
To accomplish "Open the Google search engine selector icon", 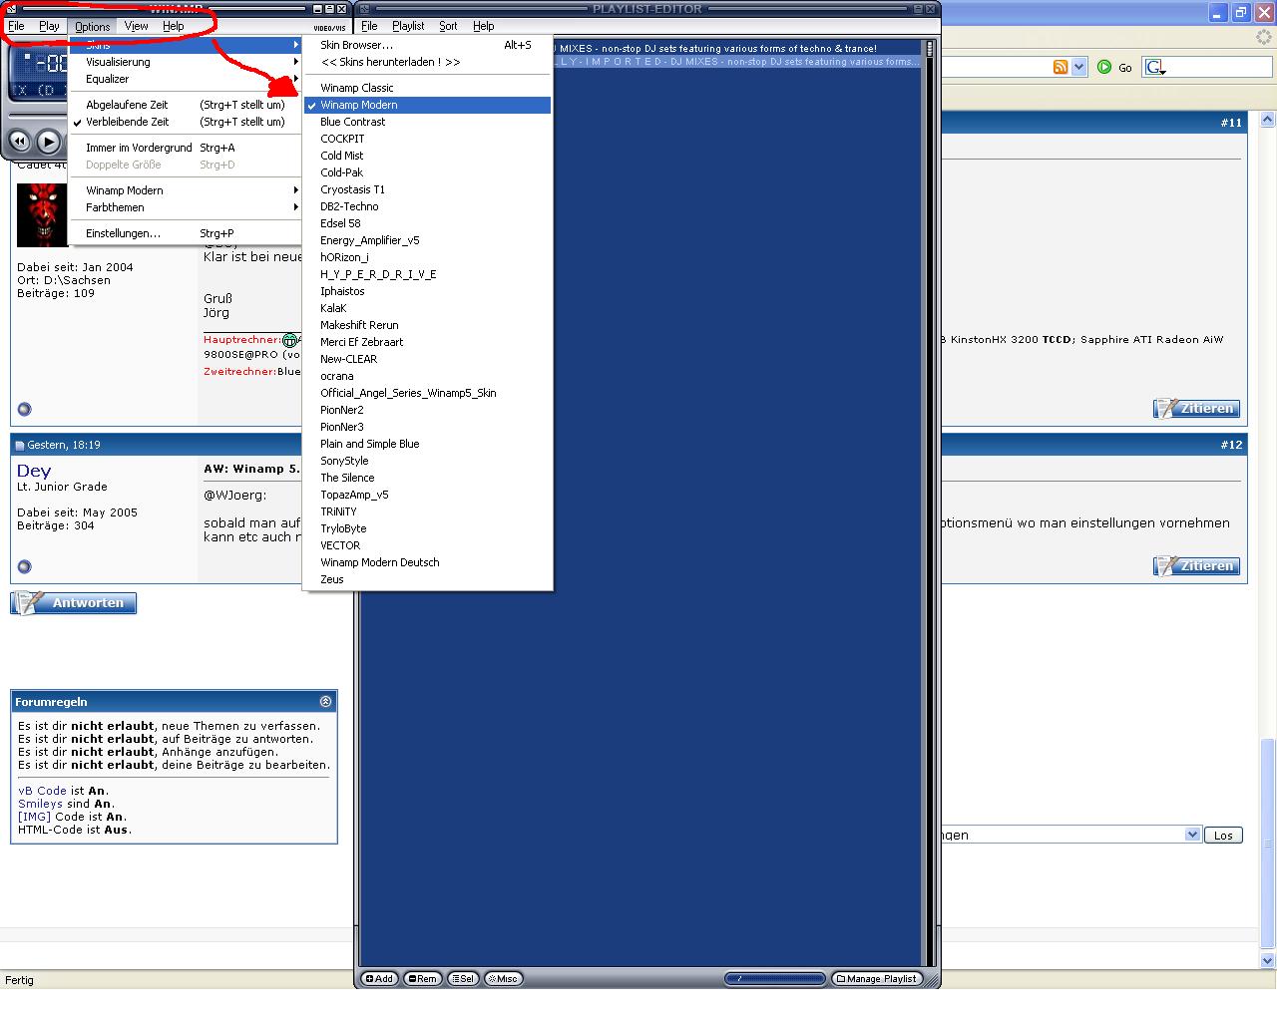I will [x=1155, y=67].
